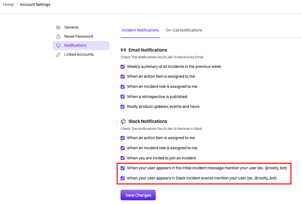Click Account Settings breadcrumb
This screenshot has width=302, height=204.
[x=35, y=4]
